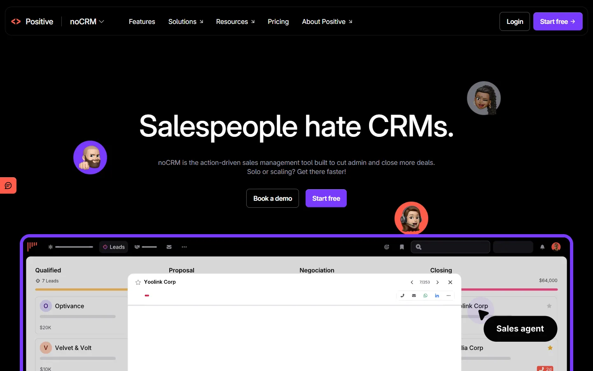Click the Qualified column header
This screenshot has height=371, width=593.
click(x=48, y=270)
